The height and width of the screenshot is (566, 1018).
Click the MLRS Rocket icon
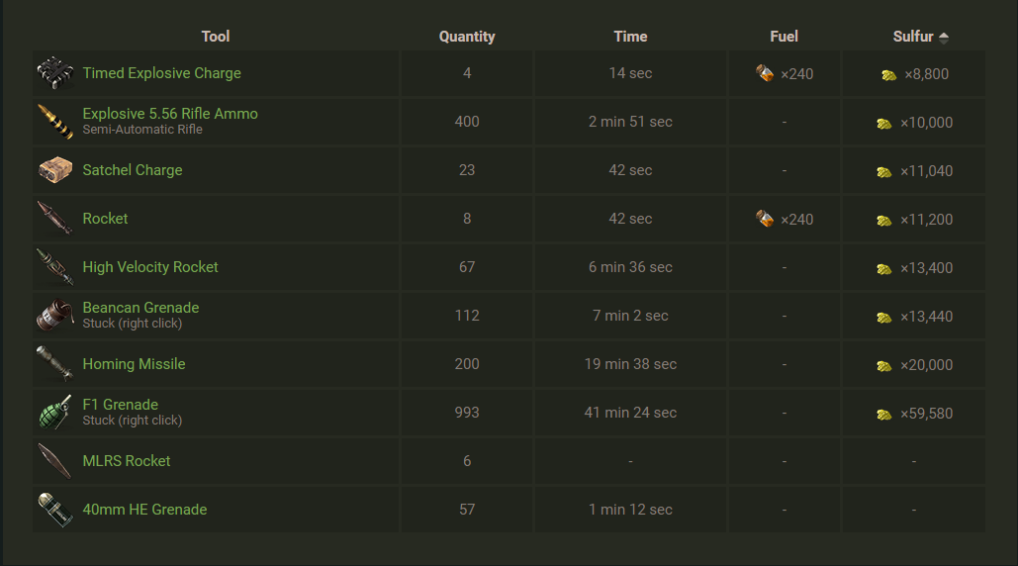click(x=55, y=461)
